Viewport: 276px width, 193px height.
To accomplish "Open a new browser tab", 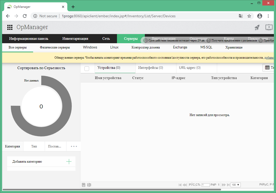I will click(73, 7).
